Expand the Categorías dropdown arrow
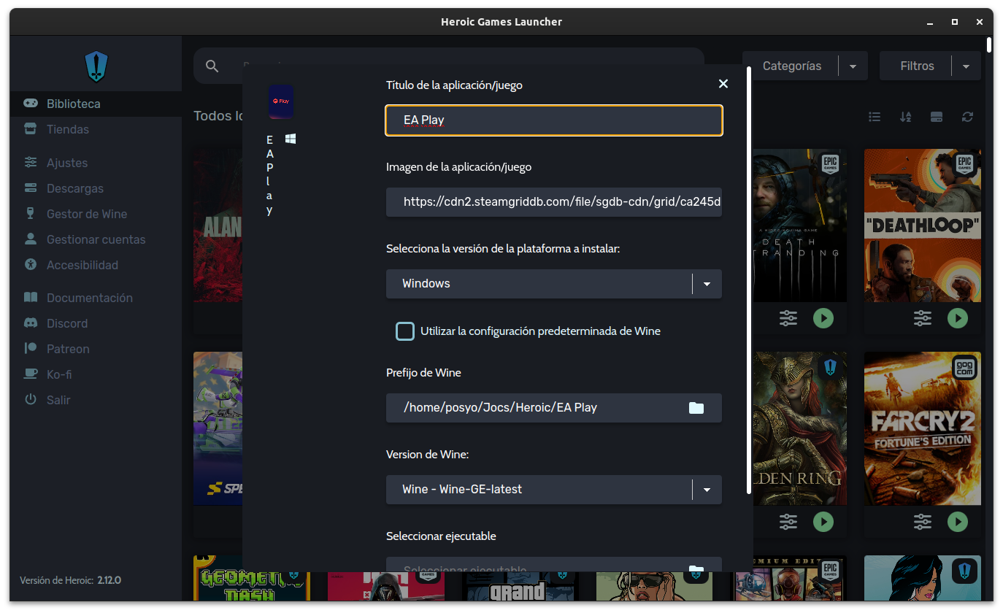This screenshot has height=613, width=1003. [x=853, y=66]
